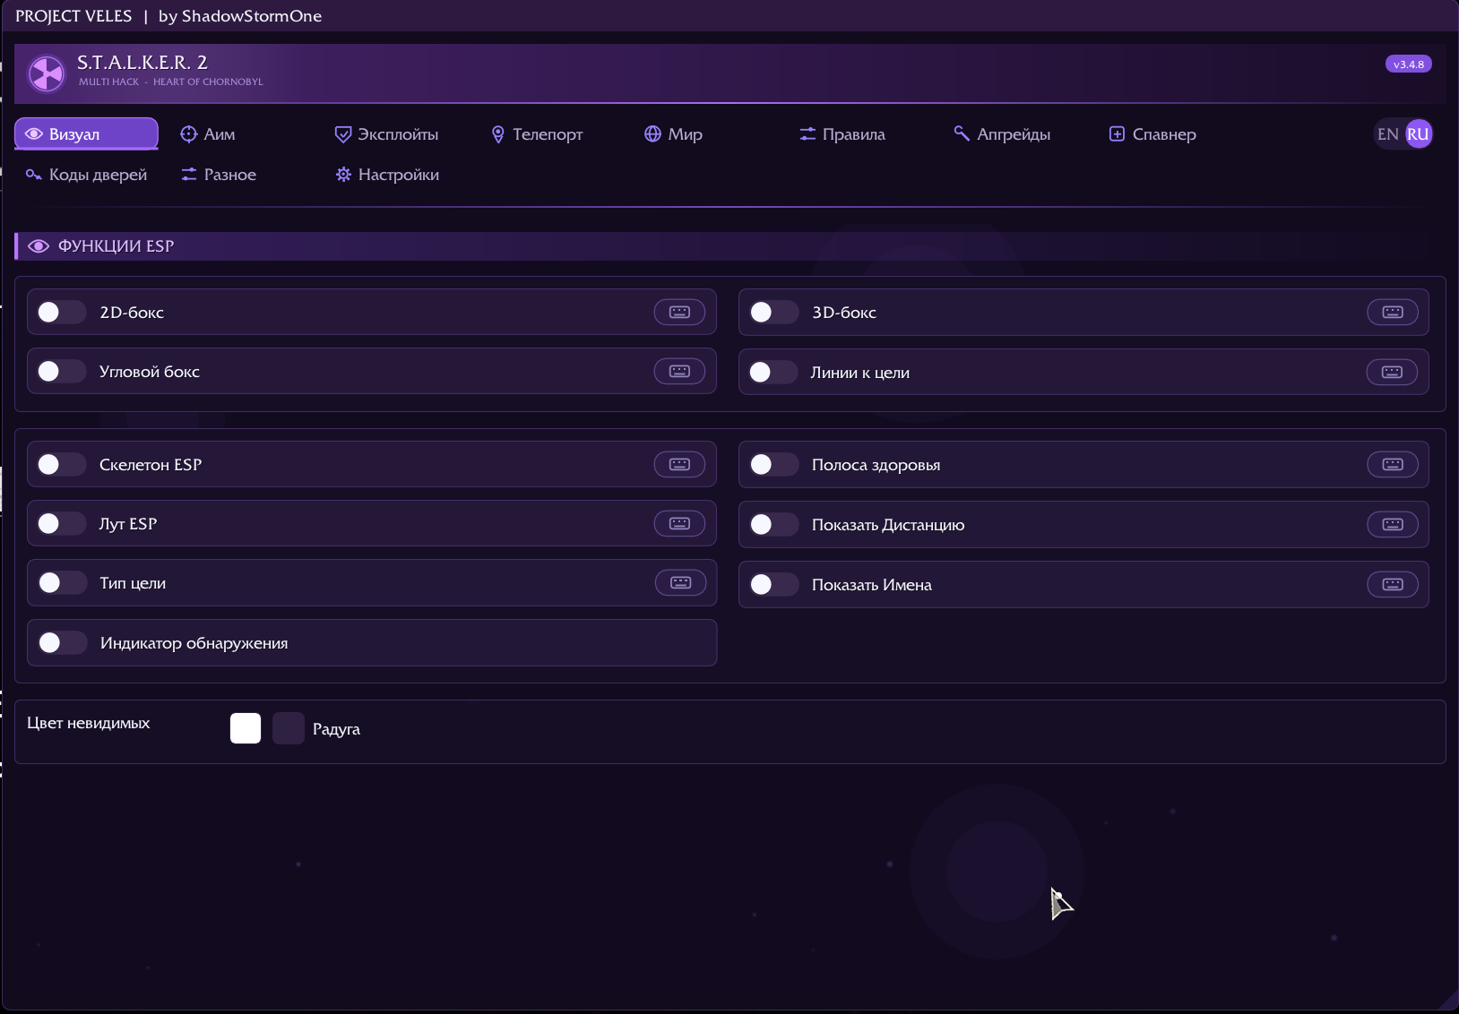The width and height of the screenshot is (1459, 1014).
Task: Open keybind icon for Показать Дистанцию
Action: pos(1392,524)
